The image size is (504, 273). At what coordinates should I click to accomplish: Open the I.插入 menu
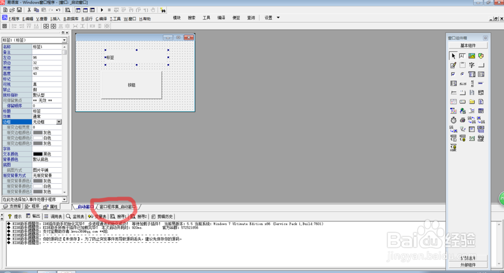pyautogui.click(x=55, y=19)
